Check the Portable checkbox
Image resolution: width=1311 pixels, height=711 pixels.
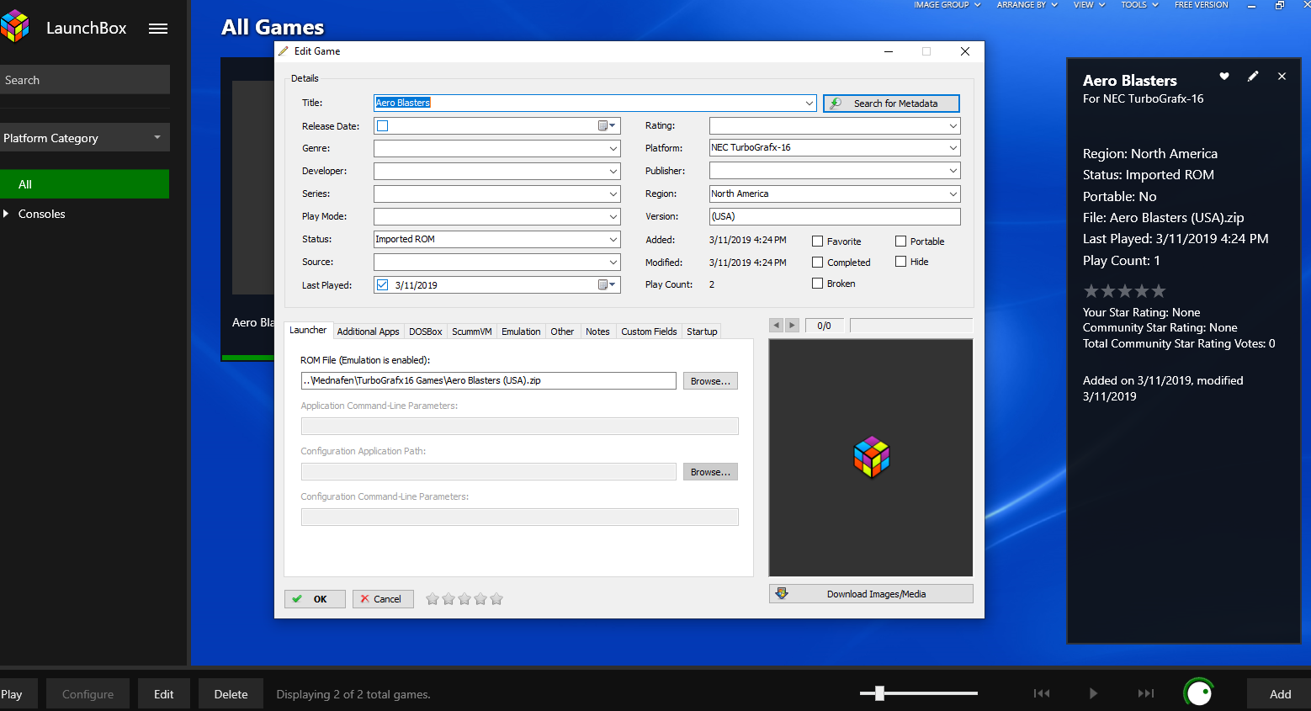900,241
